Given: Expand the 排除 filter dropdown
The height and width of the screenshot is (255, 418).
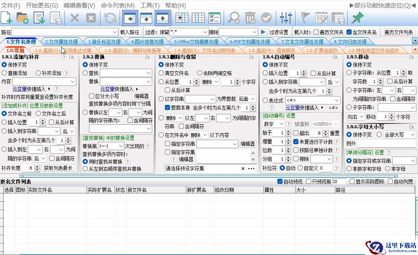Looking at the screenshot, I should pyautogui.click(x=255, y=32).
